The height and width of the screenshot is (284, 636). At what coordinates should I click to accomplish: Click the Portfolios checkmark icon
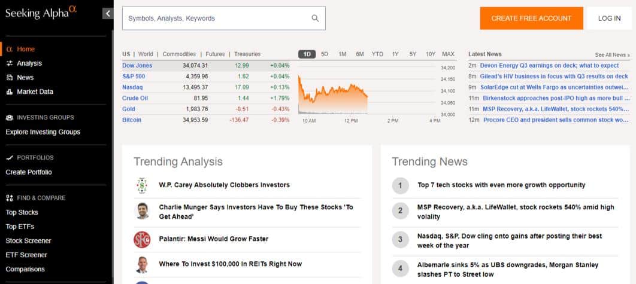point(10,158)
